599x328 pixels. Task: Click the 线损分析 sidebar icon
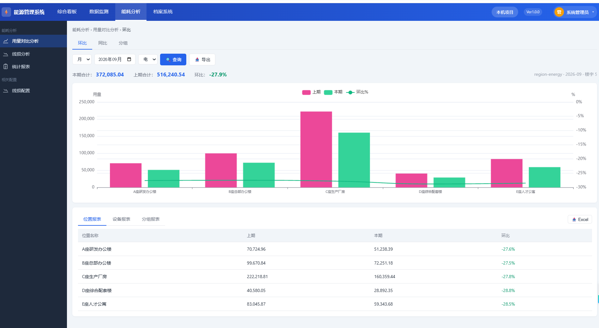[x=6, y=54]
